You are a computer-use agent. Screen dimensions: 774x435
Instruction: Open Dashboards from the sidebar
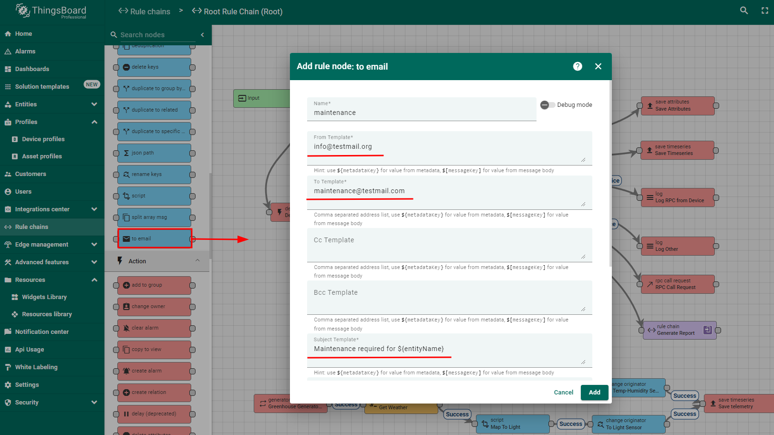32,69
